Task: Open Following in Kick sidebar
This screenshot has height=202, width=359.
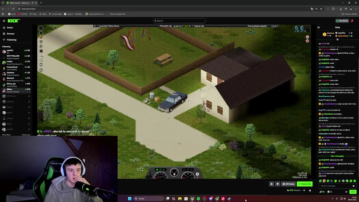Action: pos(11,40)
